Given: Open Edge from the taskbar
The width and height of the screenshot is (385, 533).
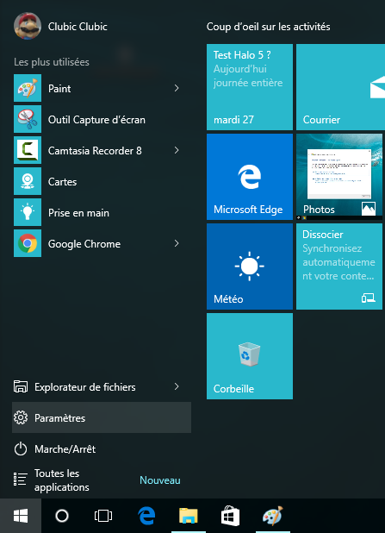Looking at the screenshot, I should 146,516.
